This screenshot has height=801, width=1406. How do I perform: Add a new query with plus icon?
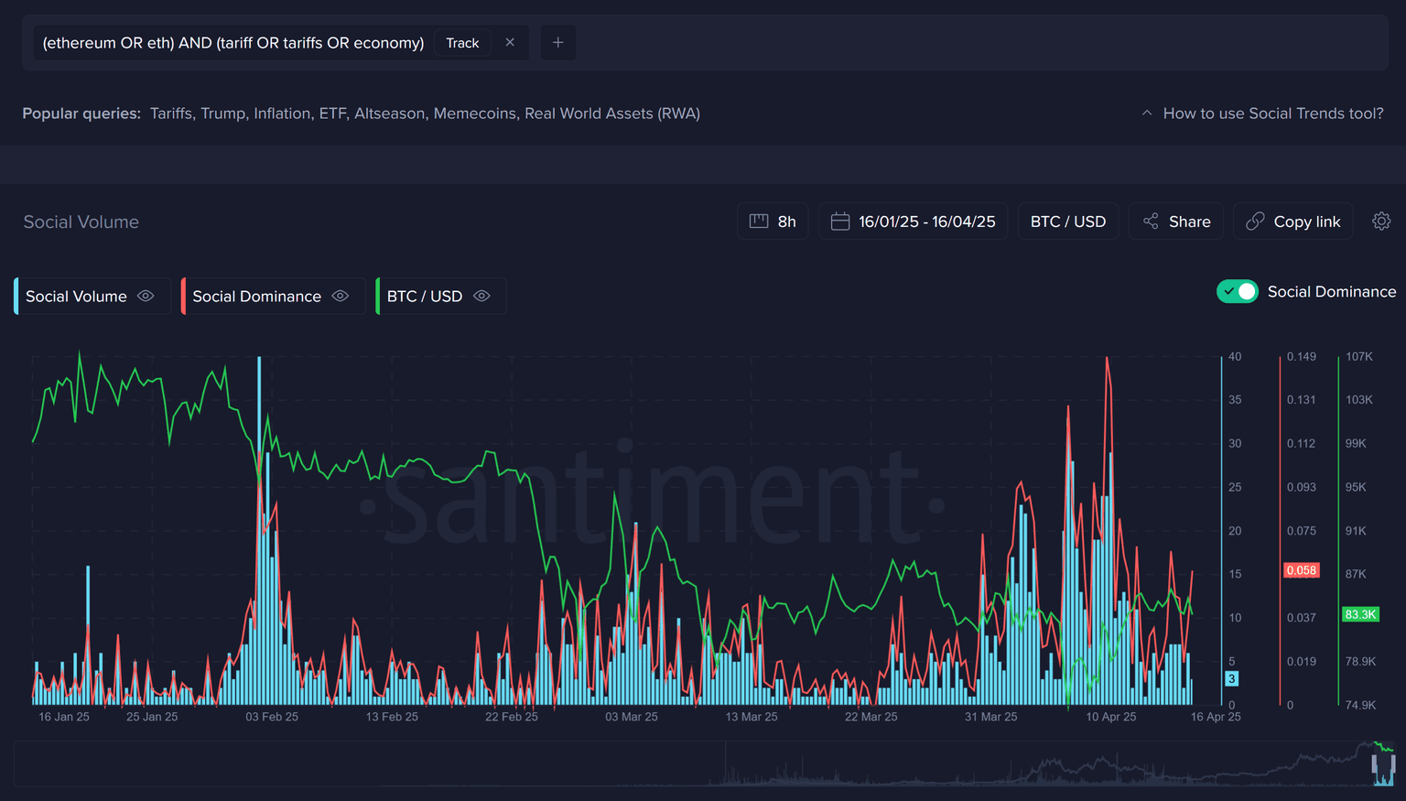click(x=557, y=43)
